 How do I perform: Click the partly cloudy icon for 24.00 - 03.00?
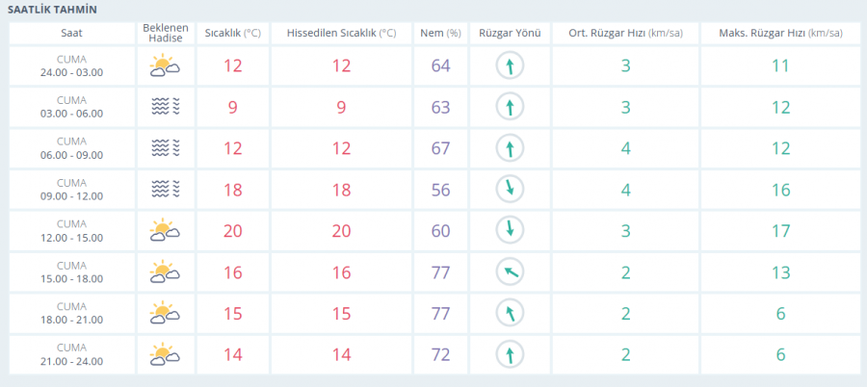165,66
